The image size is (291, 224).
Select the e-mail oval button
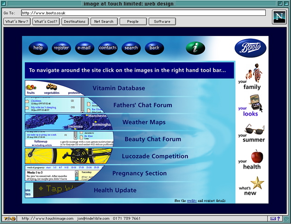coord(85,48)
